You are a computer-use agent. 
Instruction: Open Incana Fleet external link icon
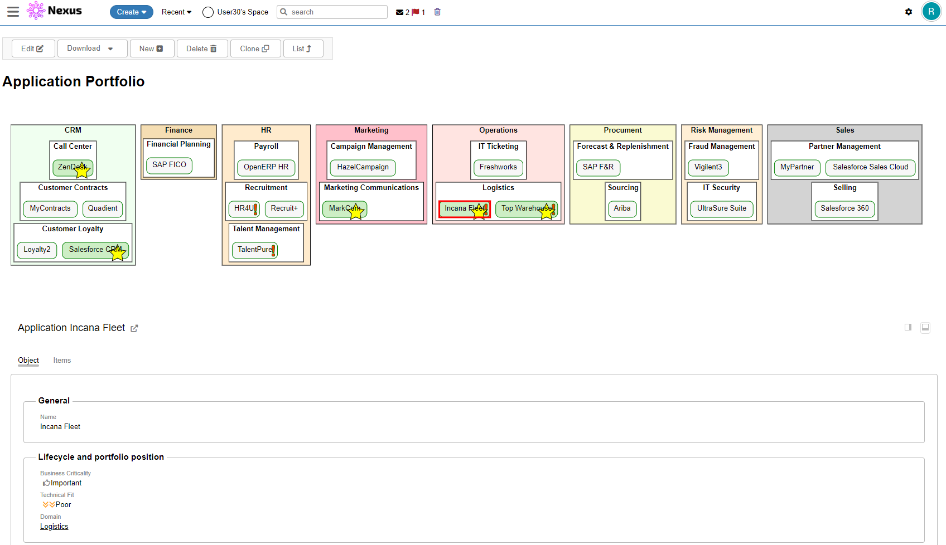[134, 328]
